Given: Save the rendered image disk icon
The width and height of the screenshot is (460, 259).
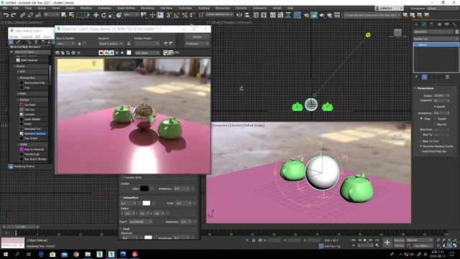Looking at the screenshot, I should [x=57, y=53].
